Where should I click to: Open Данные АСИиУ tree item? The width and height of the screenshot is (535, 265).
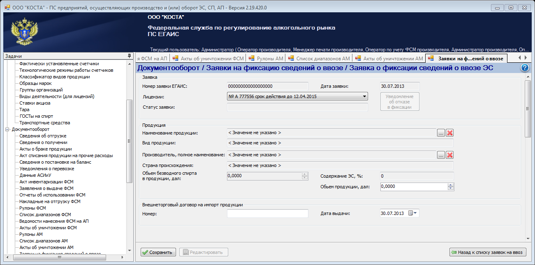click(x=35, y=175)
